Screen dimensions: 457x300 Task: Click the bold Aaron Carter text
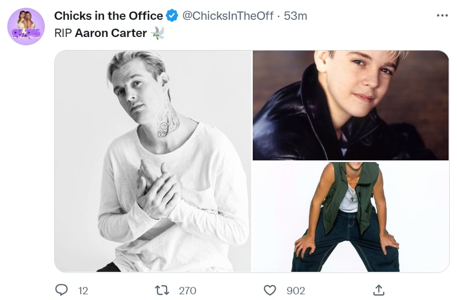pyautogui.click(x=111, y=33)
